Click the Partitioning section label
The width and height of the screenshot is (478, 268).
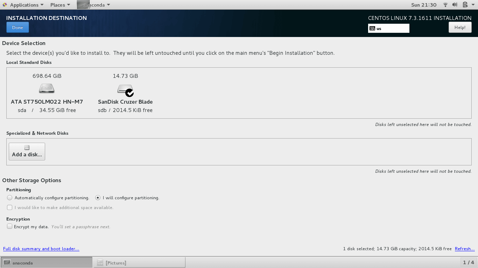(19, 190)
